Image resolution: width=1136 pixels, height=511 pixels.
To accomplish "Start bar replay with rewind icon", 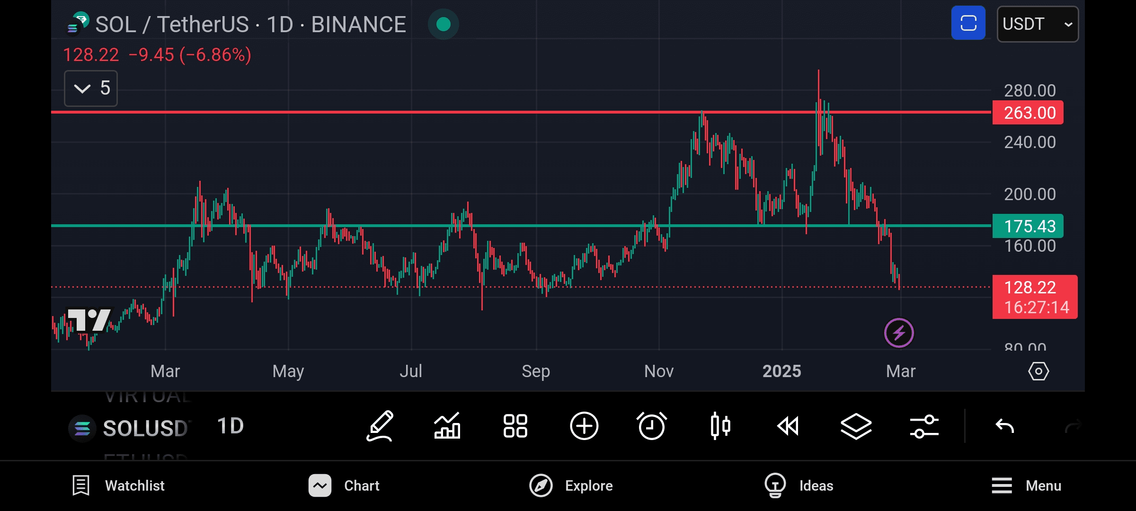I will click(788, 426).
